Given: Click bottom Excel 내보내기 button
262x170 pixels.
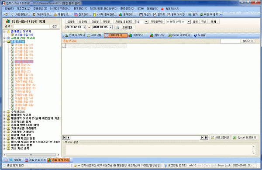Looking at the screenshot, I should [245, 137].
